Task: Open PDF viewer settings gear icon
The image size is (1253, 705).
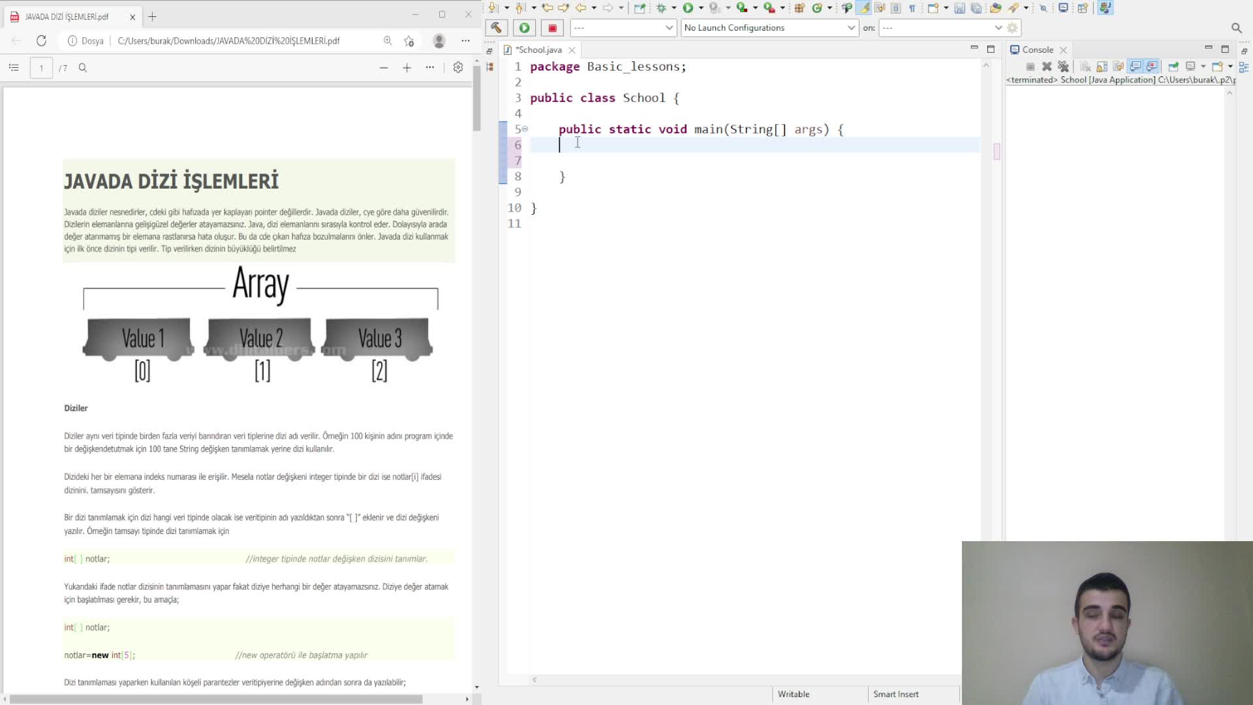Action: coord(458,67)
